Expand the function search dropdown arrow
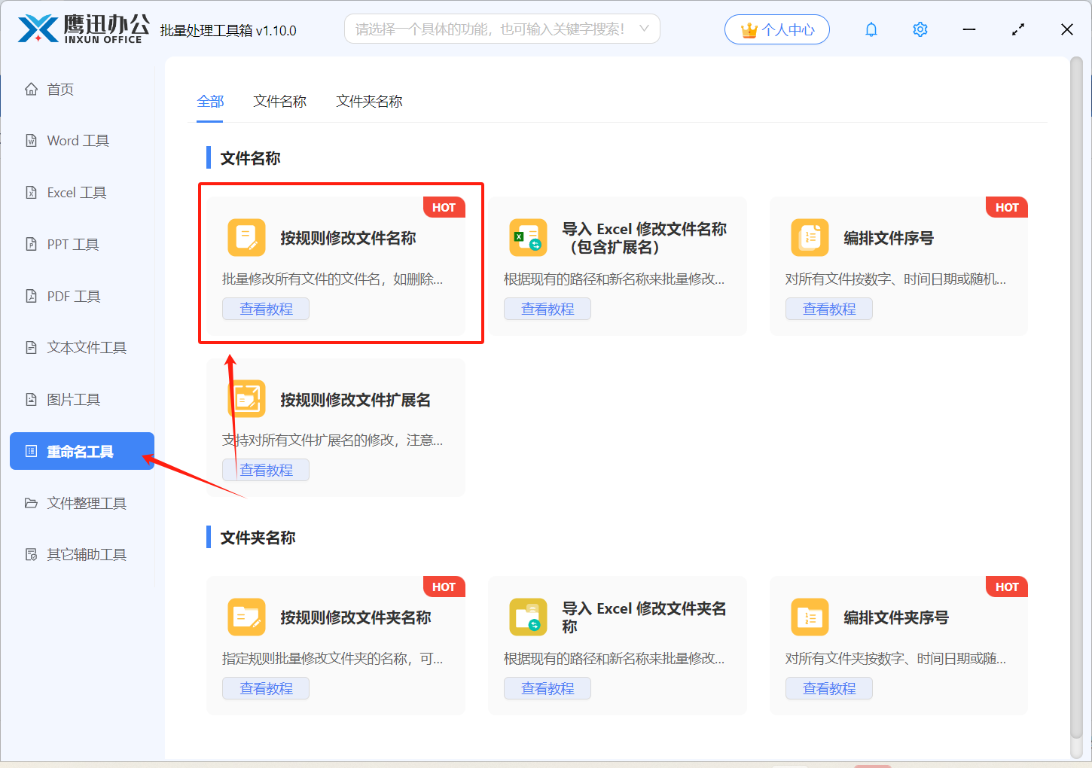Viewport: 1092px width, 768px height. pos(643,28)
